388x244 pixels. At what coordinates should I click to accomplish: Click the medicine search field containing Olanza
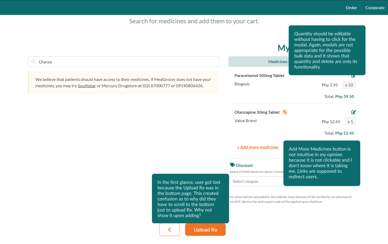[x=123, y=62]
